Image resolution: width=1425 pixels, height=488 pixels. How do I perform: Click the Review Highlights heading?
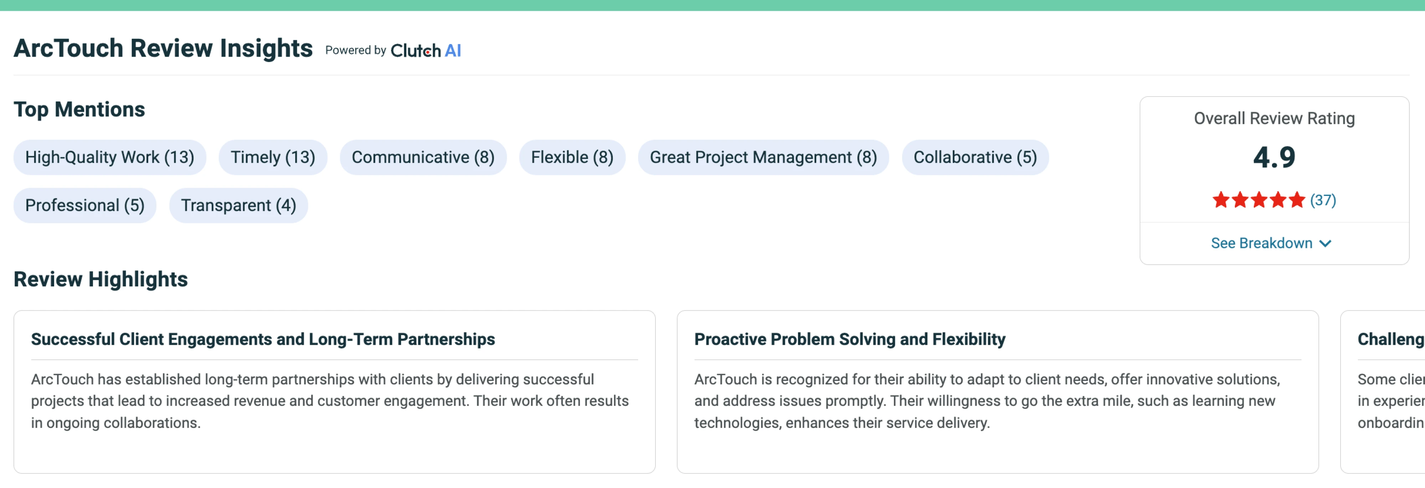pos(101,280)
